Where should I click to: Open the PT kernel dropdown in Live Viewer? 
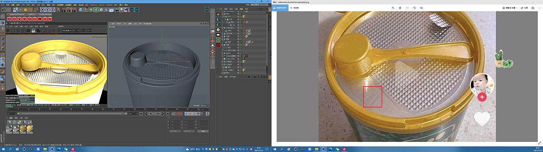76,30
